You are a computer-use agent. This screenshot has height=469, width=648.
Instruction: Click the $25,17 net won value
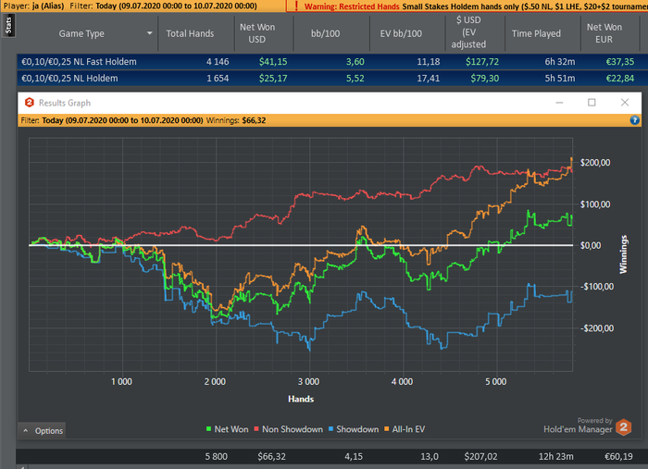(273, 78)
